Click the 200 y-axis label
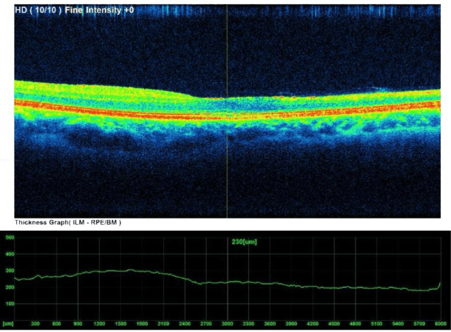Image resolution: width=451 pixels, height=332 pixels. click(x=10, y=287)
